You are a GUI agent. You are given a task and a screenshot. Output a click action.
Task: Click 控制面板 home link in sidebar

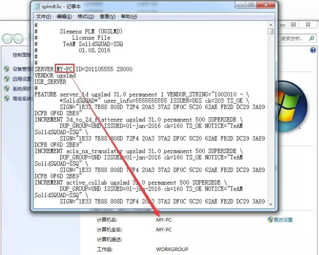pos(22,55)
